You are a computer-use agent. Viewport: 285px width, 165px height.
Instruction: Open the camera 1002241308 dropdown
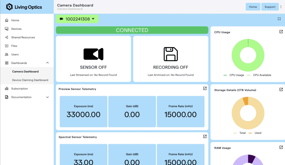[77, 19]
